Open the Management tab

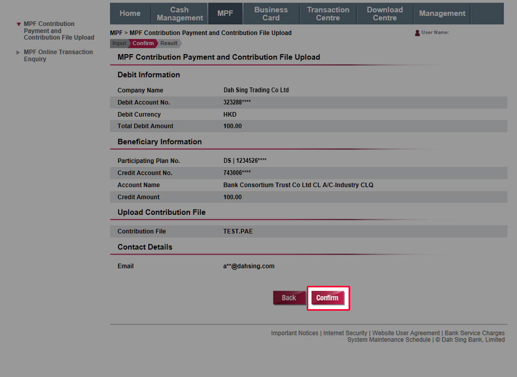coord(442,14)
